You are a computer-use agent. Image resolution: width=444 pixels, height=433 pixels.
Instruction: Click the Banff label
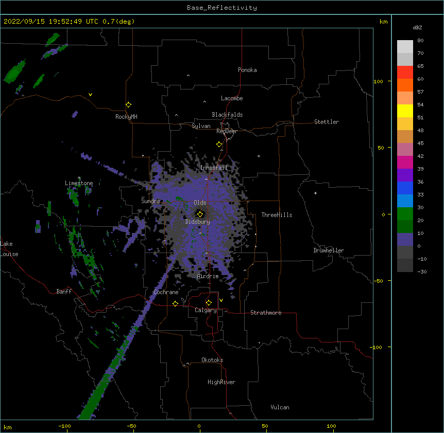[64, 292]
